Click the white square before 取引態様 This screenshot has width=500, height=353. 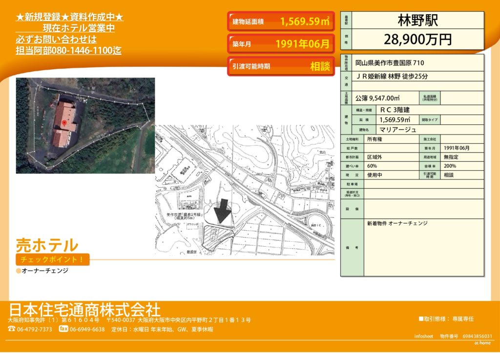click(421, 319)
